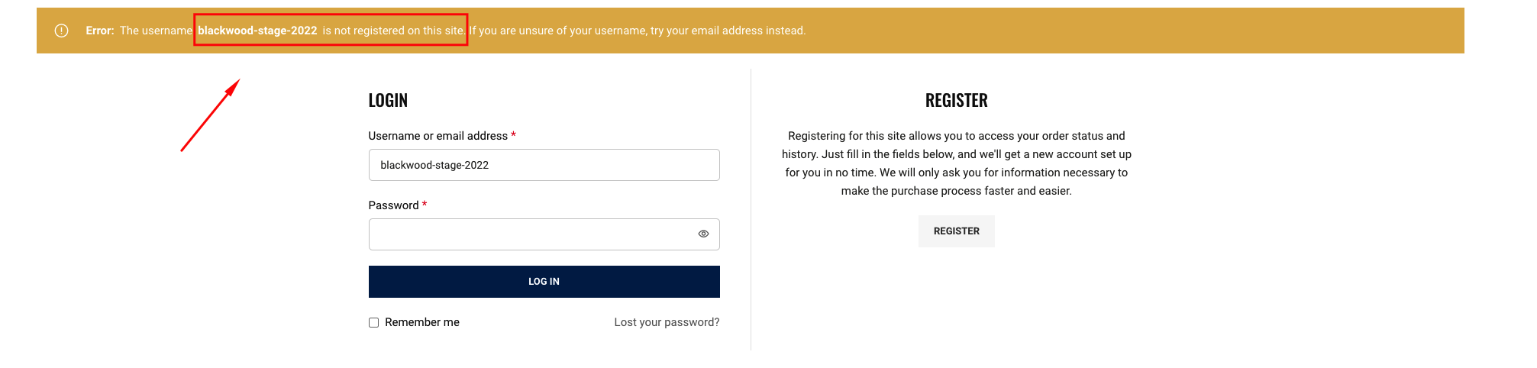Click the "Remember me" label text
This screenshot has width=1537, height=368.
[x=422, y=322]
